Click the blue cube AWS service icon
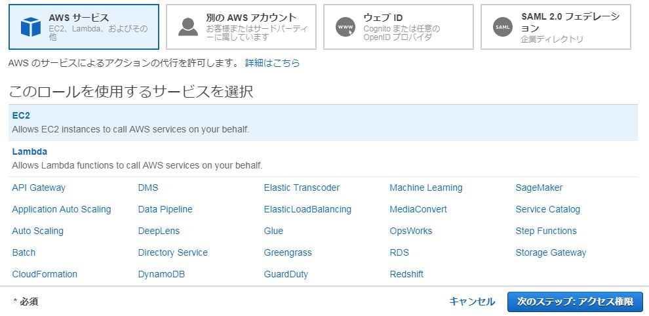Image resolution: width=649 pixels, height=316 pixels. coord(31,27)
